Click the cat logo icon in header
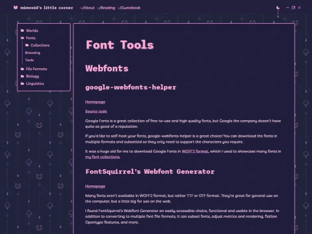This screenshot has height=234, width=312. (16, 8)
